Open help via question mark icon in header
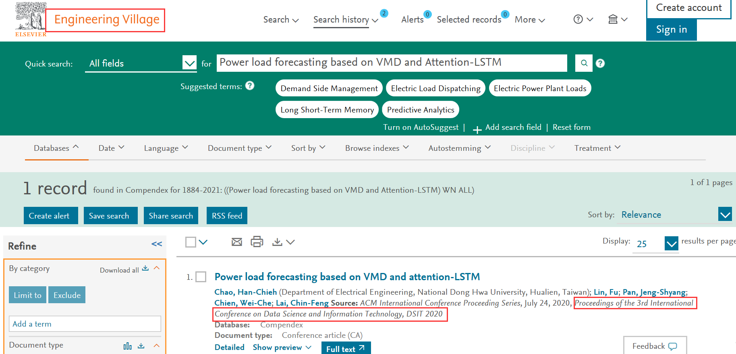Viewport: 736px width, 354px height. [x=578, y=19]
